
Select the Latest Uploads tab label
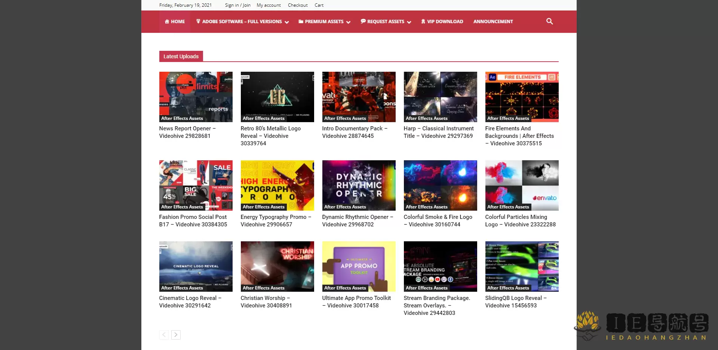tap(181, 56)
